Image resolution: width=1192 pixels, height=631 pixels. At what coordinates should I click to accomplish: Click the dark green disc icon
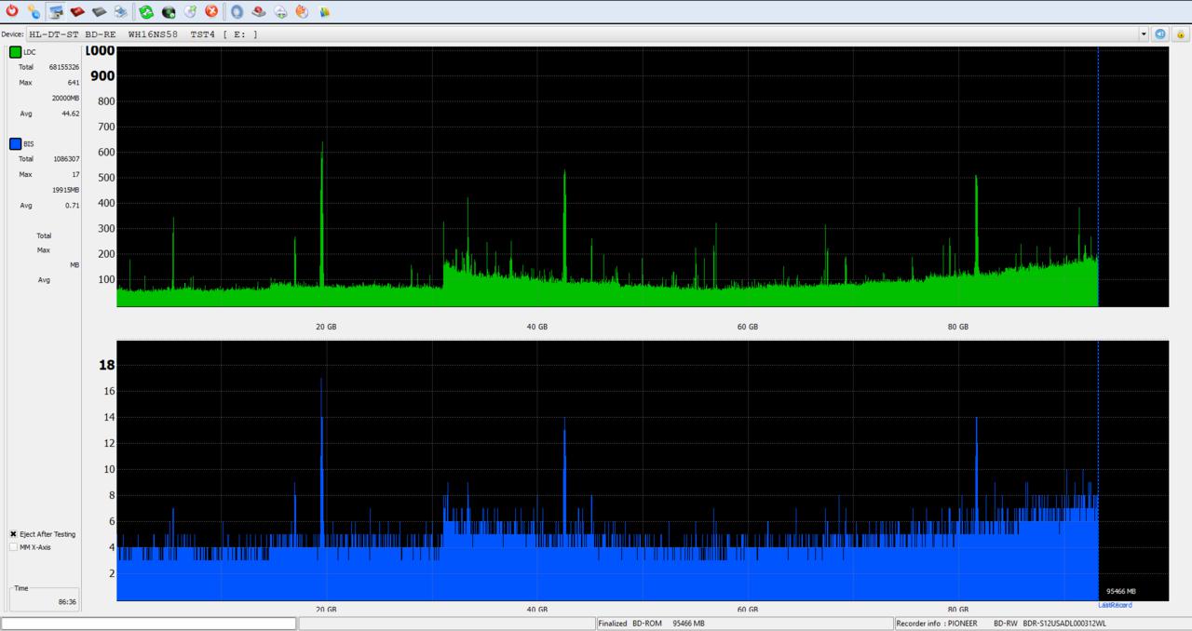pyautogui.click(x=169, y=11)
